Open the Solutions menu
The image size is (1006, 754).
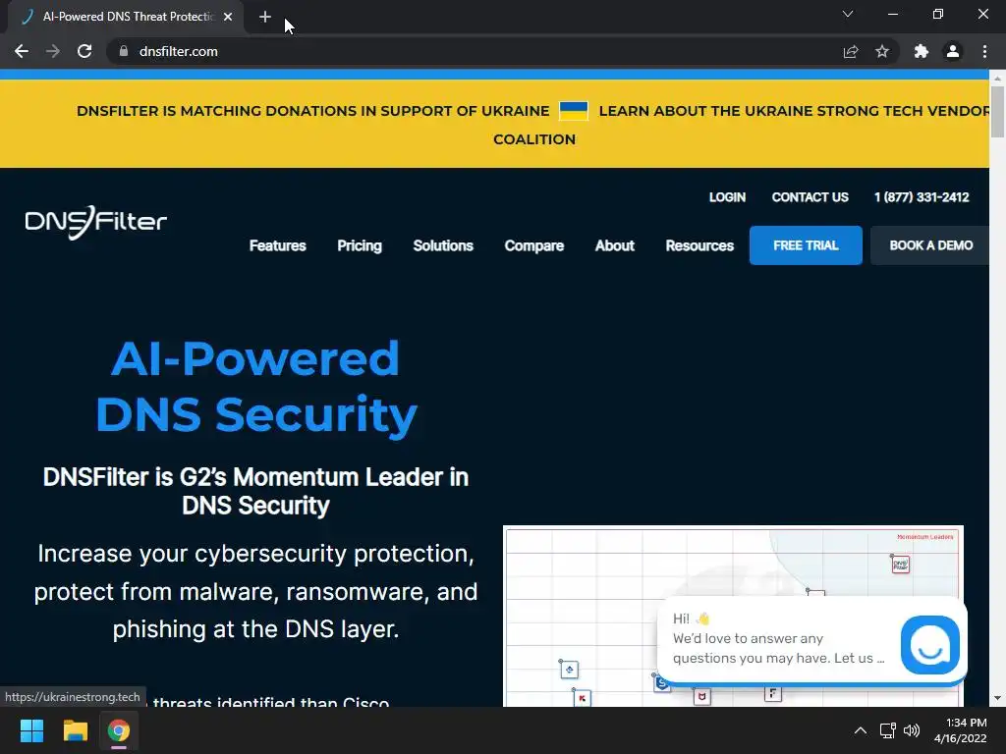click(443, 245)
